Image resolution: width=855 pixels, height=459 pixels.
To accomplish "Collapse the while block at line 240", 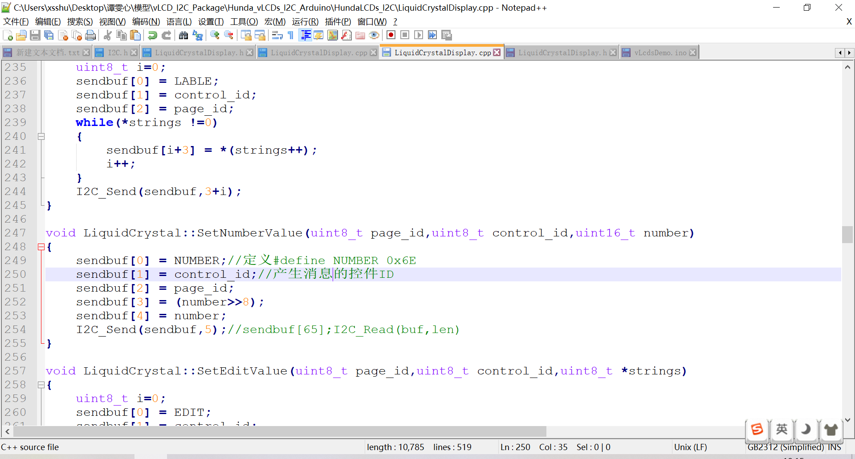I will pos(41,137).
